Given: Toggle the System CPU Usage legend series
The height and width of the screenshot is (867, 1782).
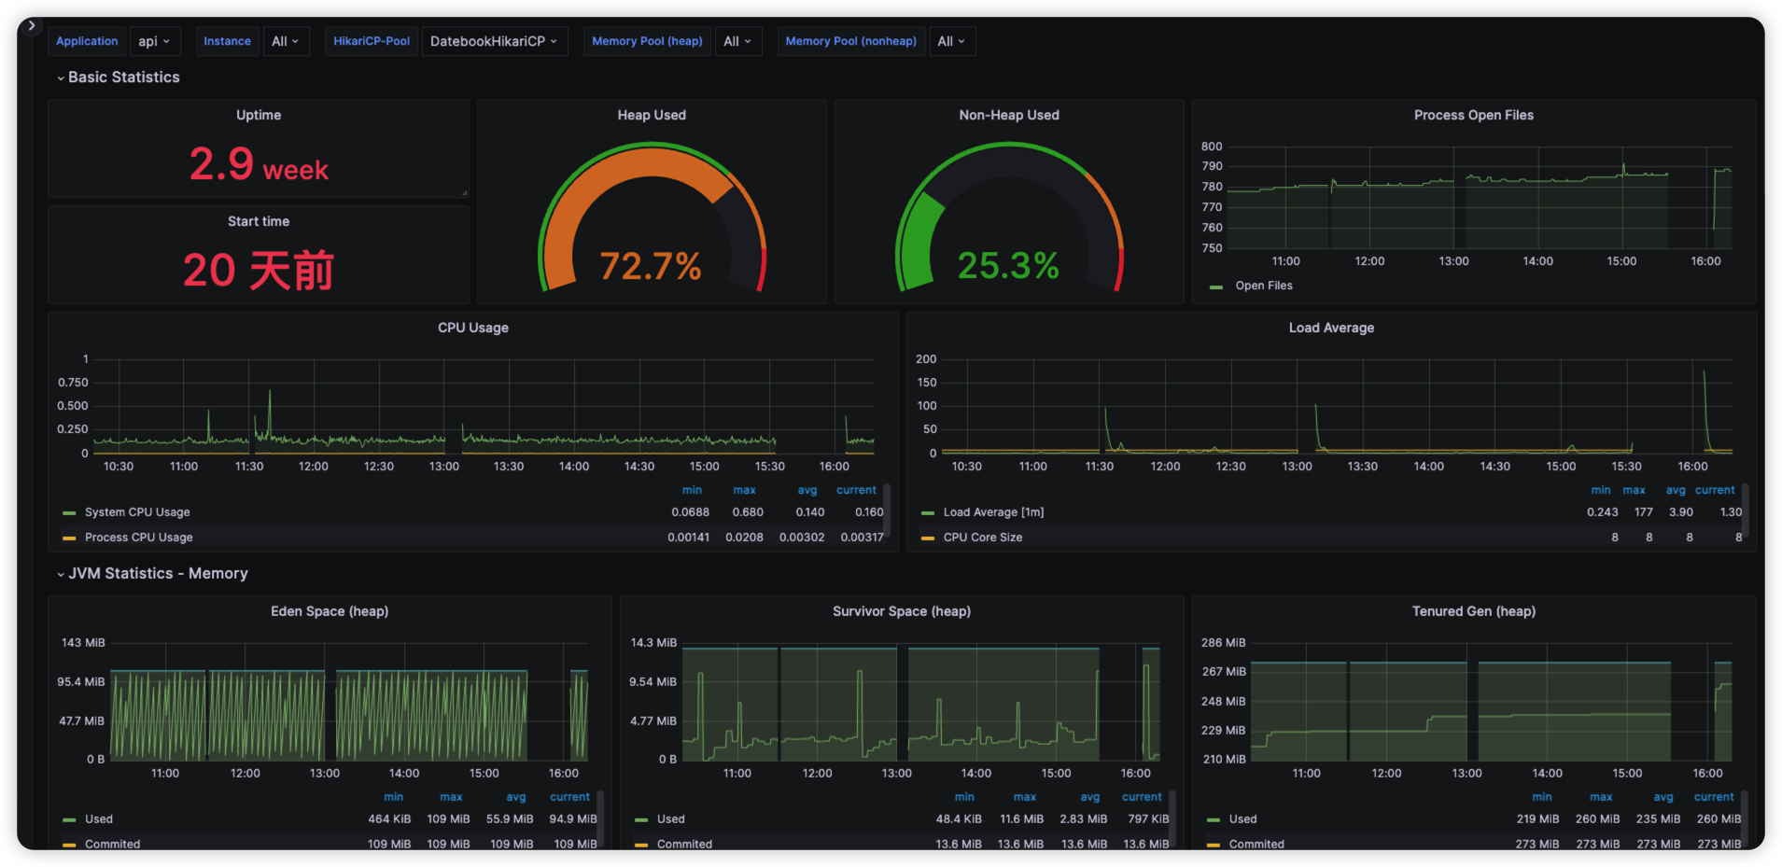Looking at the screenshot, I should pos(137,512).
